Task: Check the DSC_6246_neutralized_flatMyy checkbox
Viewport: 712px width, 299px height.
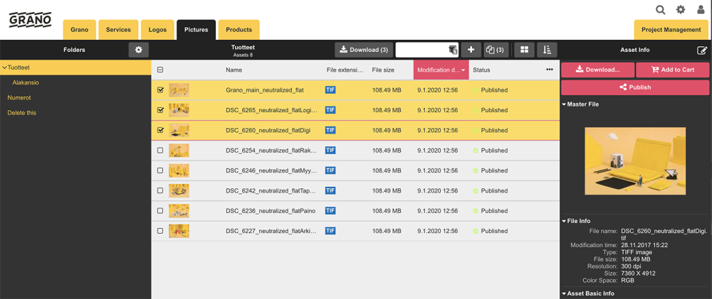Action: tap(160, 170)
